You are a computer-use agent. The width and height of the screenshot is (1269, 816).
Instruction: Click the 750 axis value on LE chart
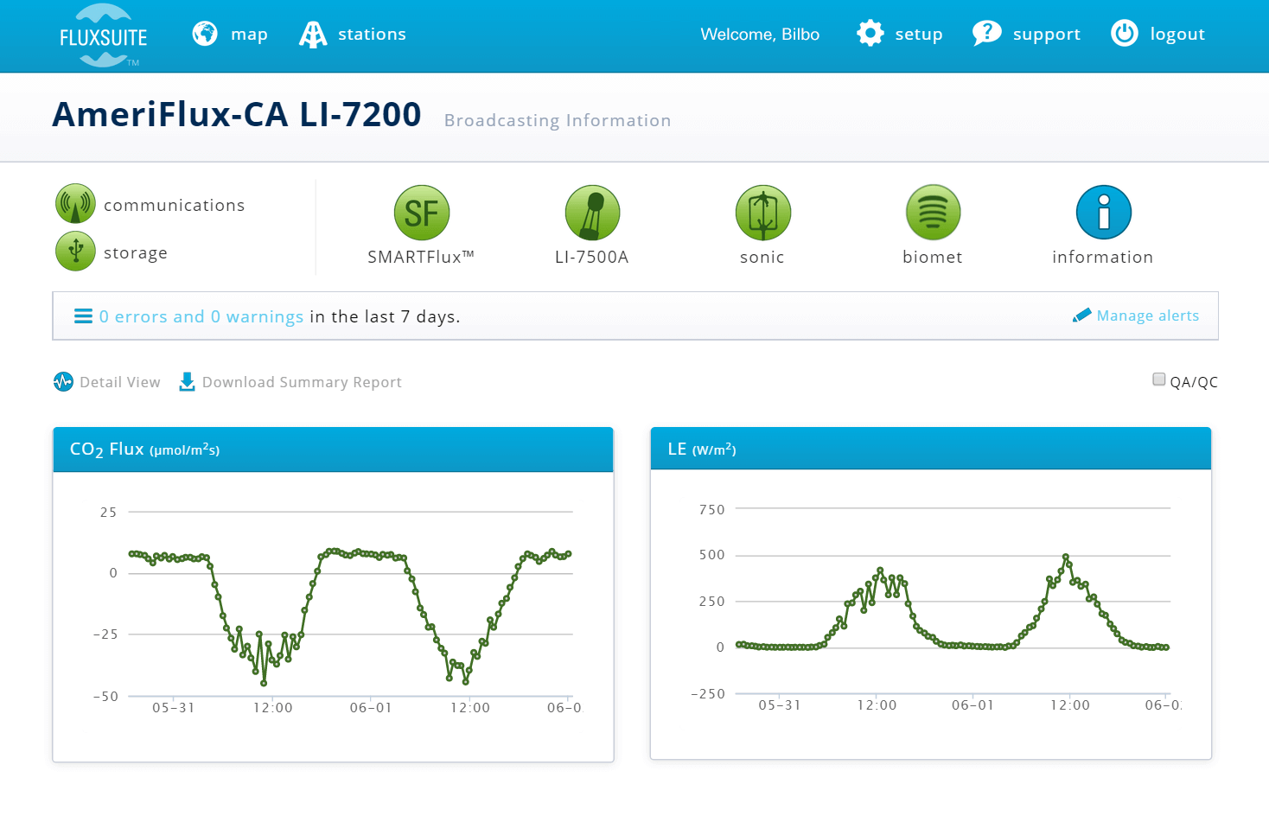712,510
